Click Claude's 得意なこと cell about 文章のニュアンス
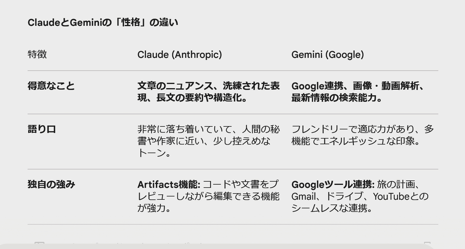 pos(208,86)
